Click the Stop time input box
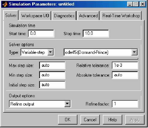This screenshot has width=148, height=128. [96, 34]
